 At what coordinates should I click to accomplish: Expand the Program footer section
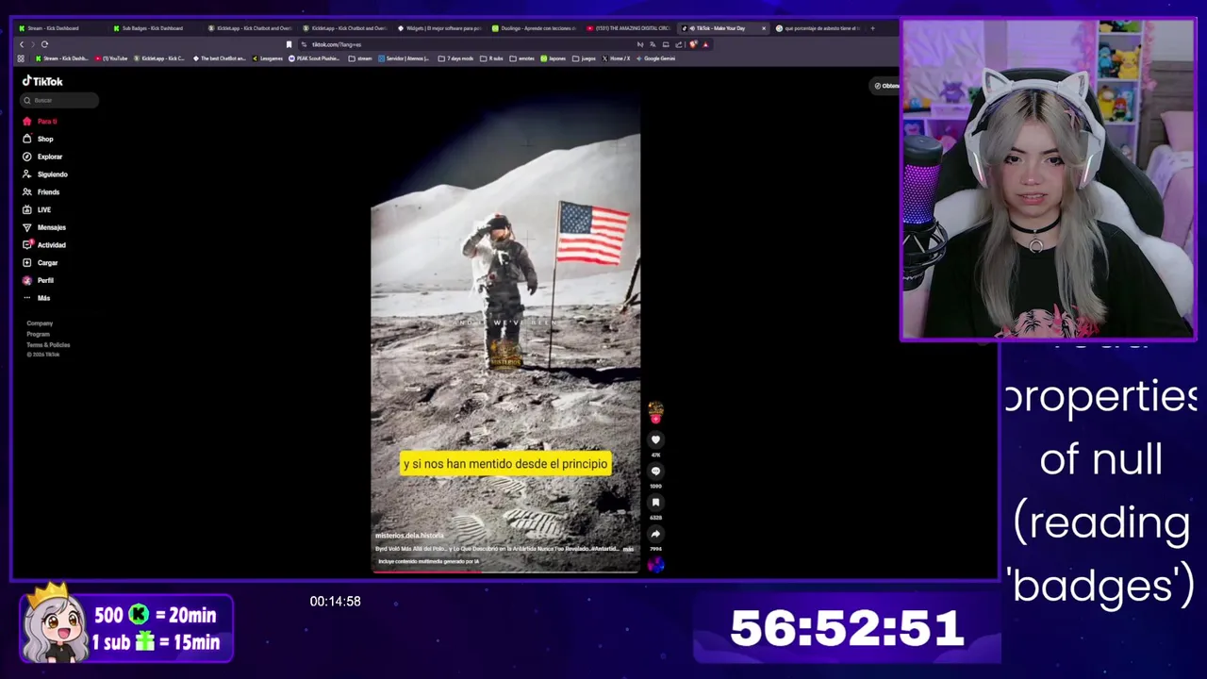tap(38, 334)
